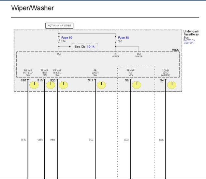Select the HOT IN ON OR START box
Viewport: 206px width, 179px height.
(59, 26)
